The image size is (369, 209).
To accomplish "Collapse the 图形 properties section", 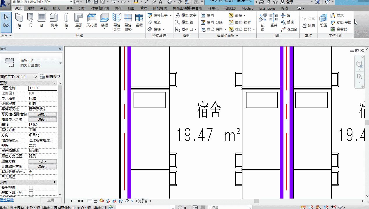I will 54,83.
